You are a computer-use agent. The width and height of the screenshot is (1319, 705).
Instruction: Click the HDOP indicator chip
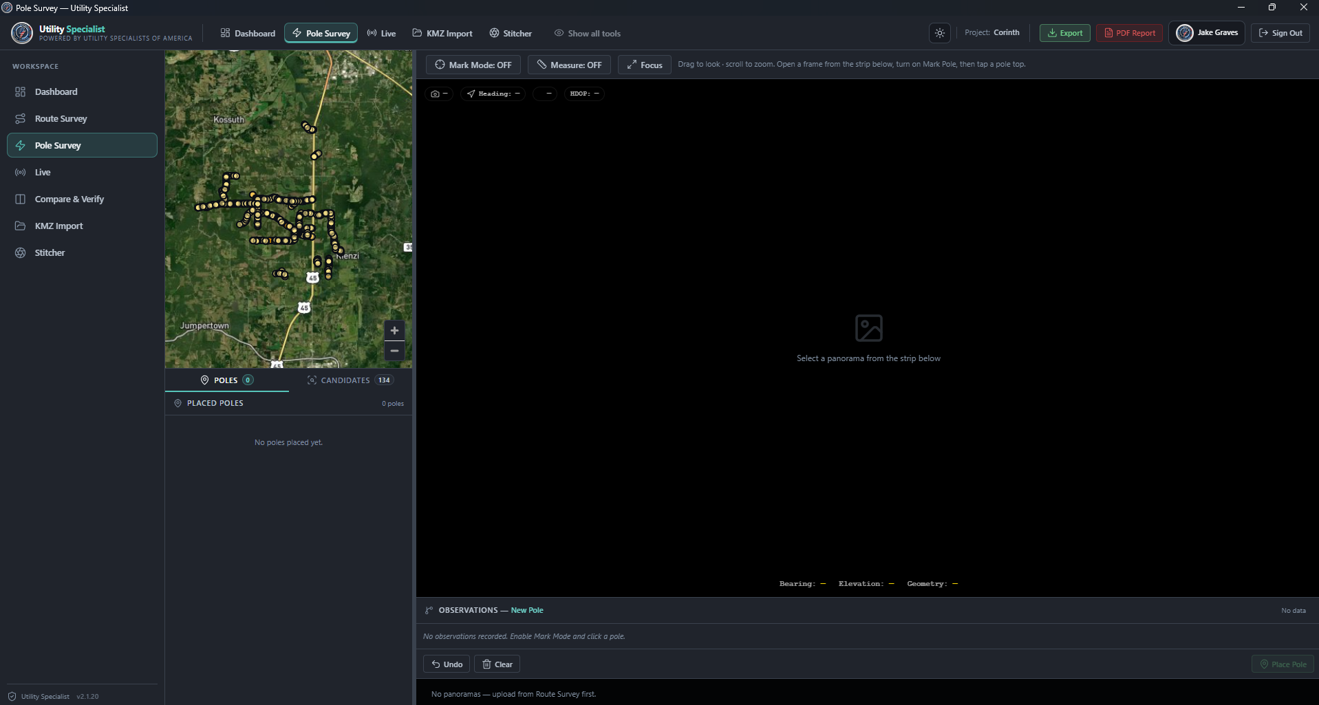click(x=584, y=94)
